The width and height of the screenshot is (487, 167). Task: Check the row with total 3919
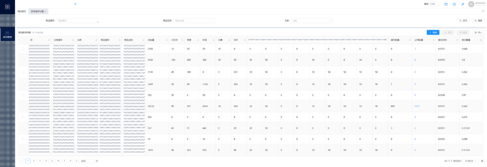point(23,150)
